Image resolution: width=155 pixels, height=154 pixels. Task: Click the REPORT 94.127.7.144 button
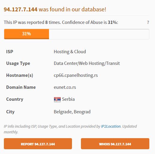(38, 144)
